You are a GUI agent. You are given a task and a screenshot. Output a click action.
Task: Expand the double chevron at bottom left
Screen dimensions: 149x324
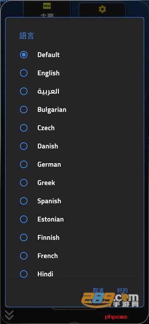point(9,315)
